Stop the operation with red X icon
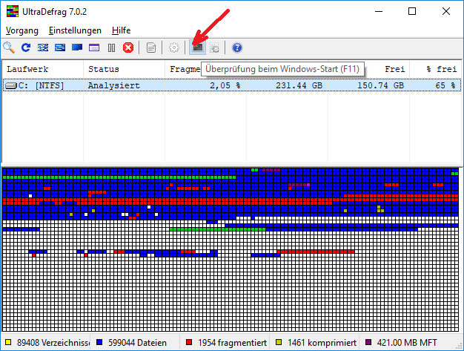 click(128, 47)
